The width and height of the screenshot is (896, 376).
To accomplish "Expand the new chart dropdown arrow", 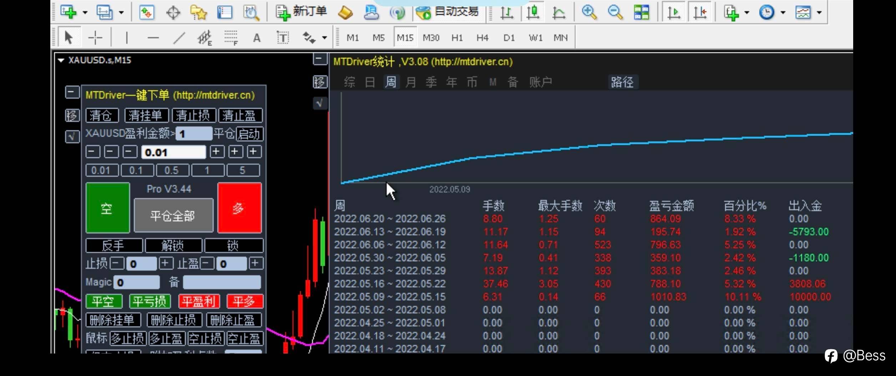I will tap(85, 13).
